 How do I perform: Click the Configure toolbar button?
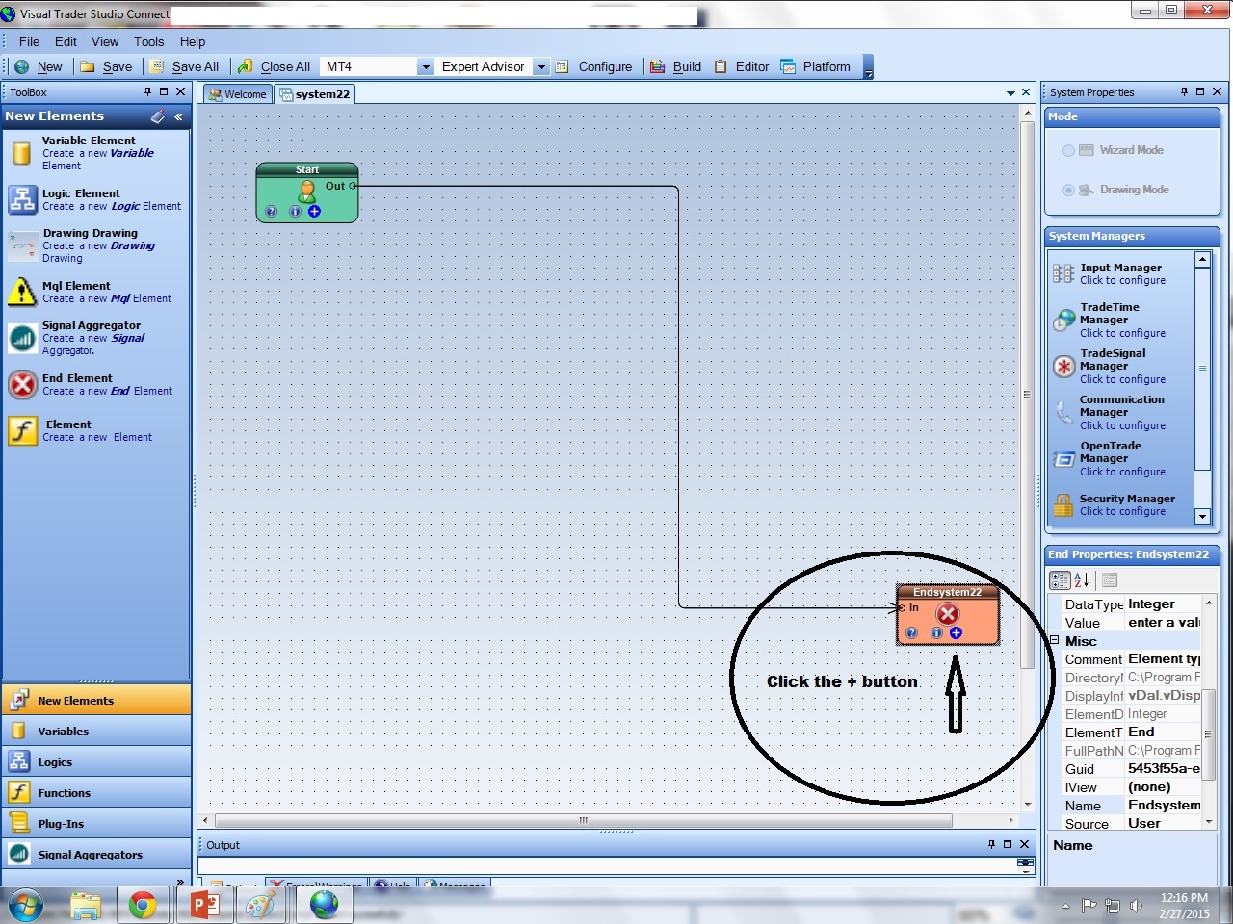594,66
